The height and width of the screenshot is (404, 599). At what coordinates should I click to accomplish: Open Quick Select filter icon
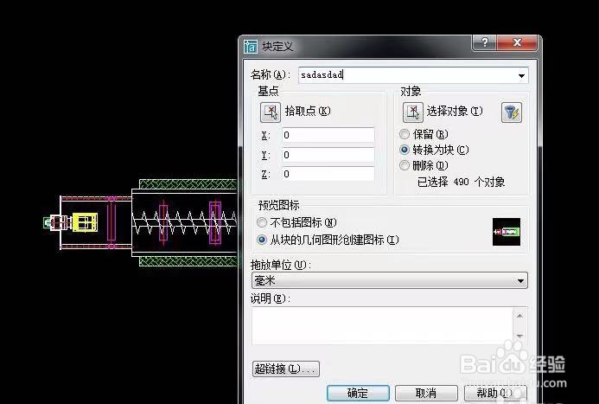[512, 112]
